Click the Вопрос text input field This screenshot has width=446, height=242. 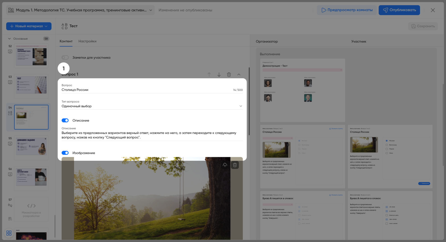click(146, 90)
